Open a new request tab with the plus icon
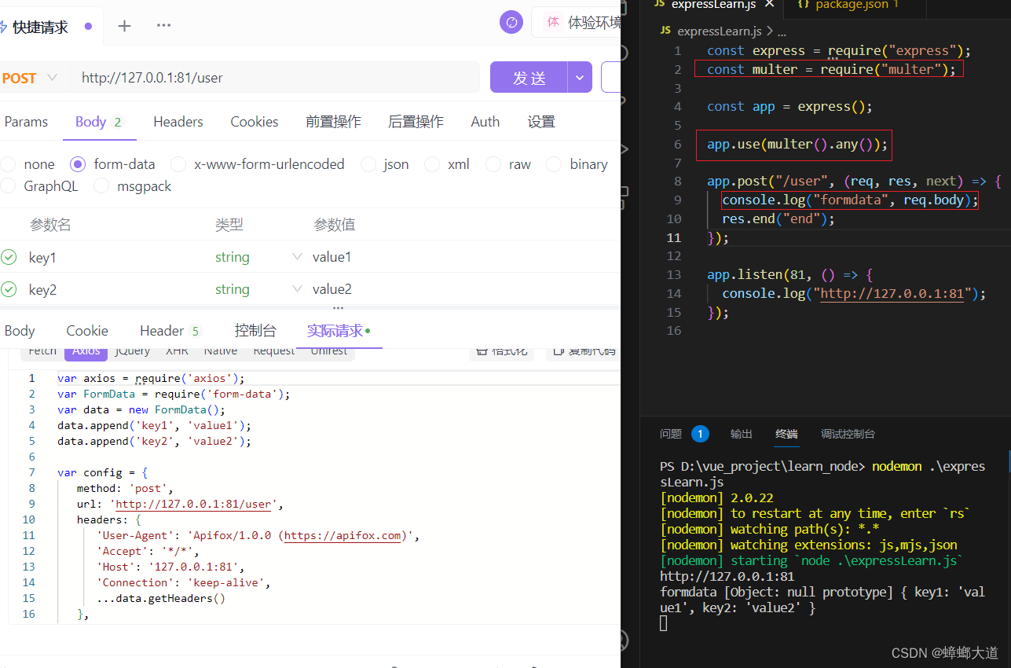Image resolution: width=1011 pixels, height=668 pixels. click(124, 26)
